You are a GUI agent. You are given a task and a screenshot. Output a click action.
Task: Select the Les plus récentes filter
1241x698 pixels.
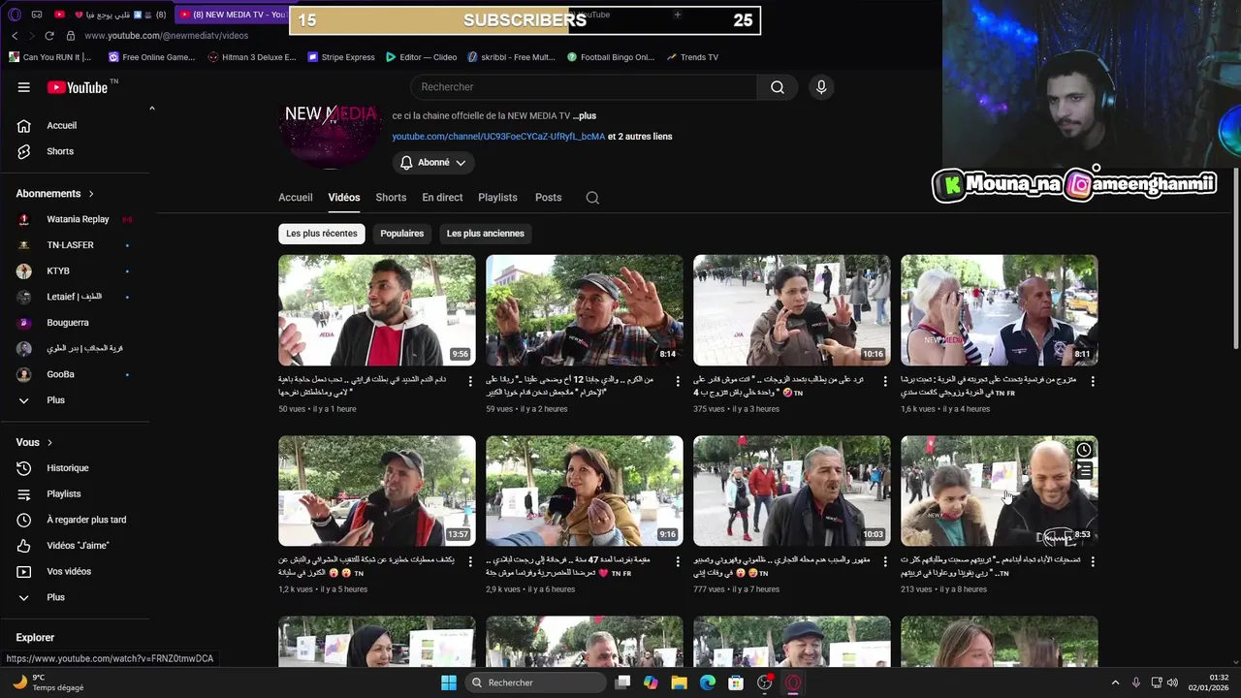(321, 234)
